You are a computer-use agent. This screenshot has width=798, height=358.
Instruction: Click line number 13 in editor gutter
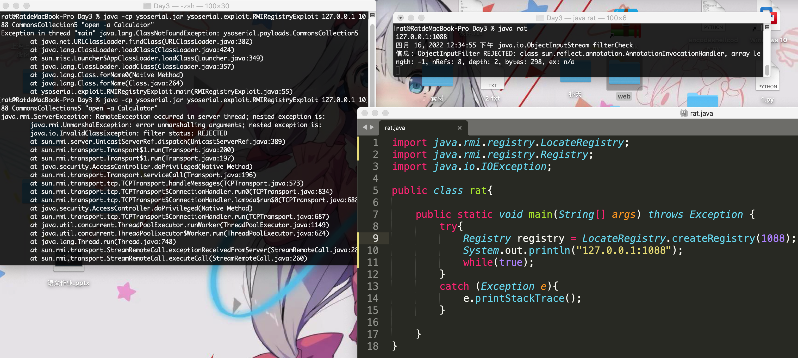[373, 286]
